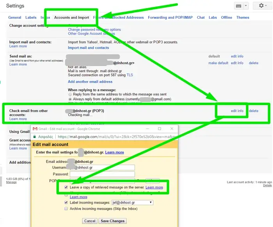The height and width of the screenshot is (227, 273).
Task: Open Other Google Account settings link
Action: pyautogui.click(x=91, y=33)
